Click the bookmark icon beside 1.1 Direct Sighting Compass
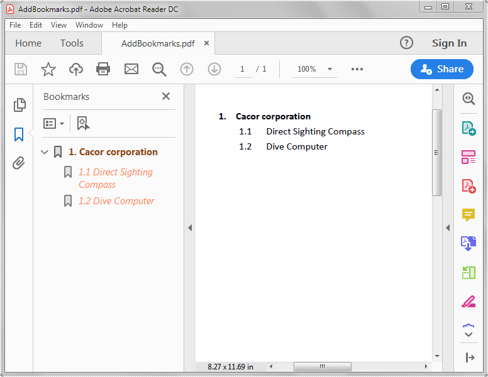Screen dimensions: 488x377 [68, 172]
